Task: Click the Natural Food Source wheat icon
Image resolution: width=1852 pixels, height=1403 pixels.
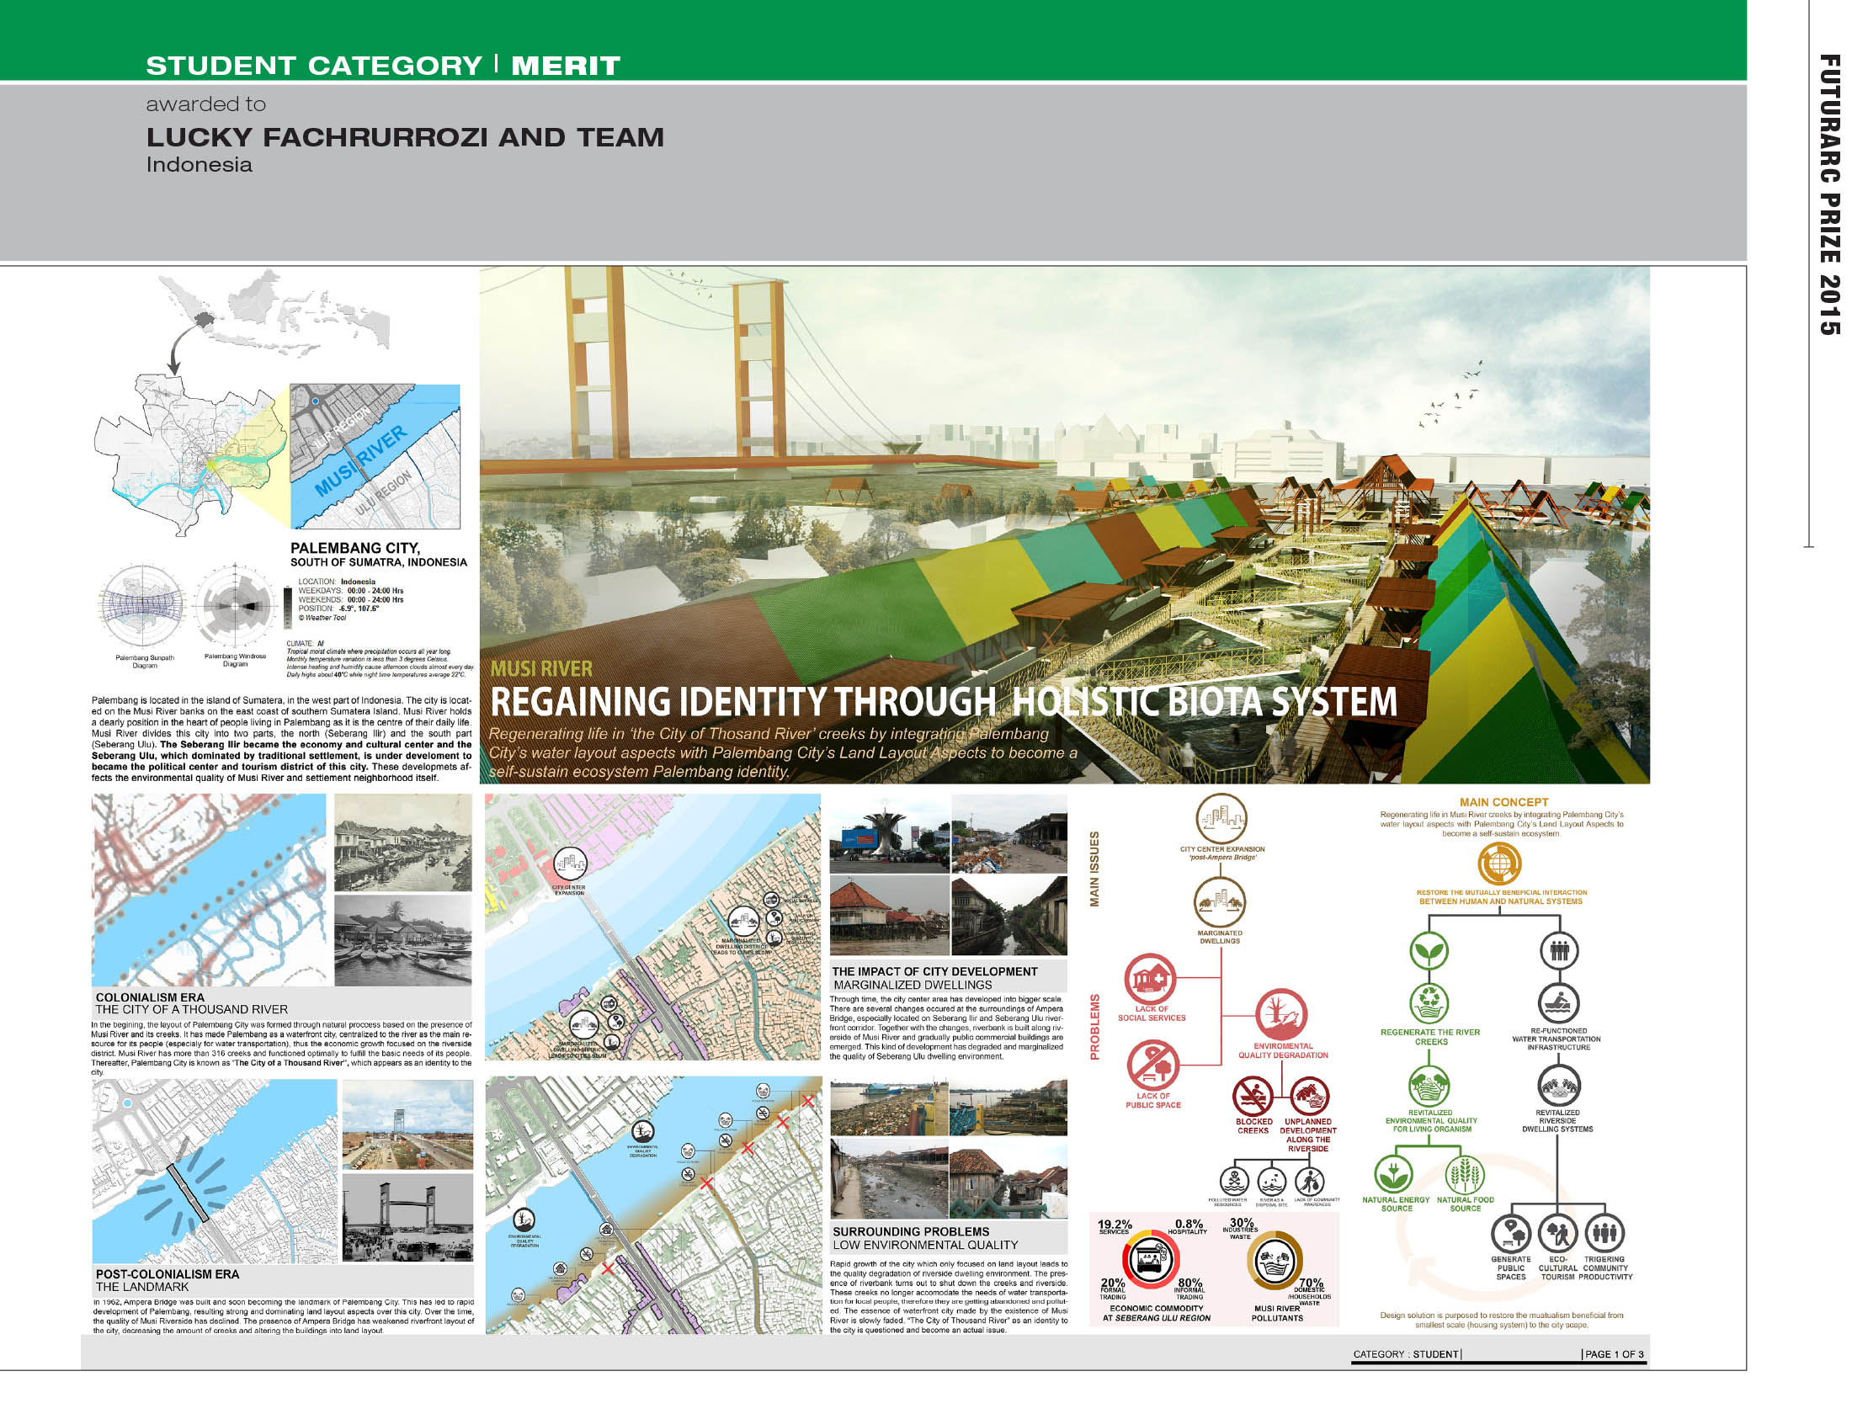Action: pyautogui.click(x=1465, y=1175)
